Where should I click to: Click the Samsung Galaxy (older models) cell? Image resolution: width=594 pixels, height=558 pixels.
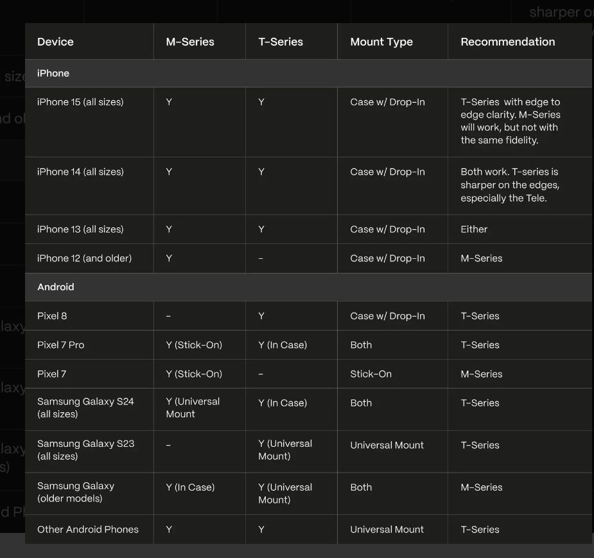[x=76, y=493]
